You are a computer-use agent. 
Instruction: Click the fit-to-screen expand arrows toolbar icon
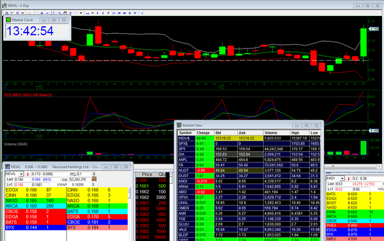coord(52,13)
